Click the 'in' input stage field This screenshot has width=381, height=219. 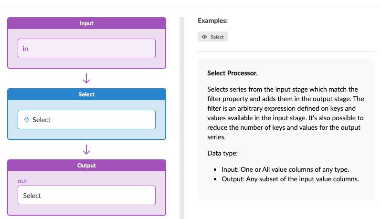pos(86,48)
